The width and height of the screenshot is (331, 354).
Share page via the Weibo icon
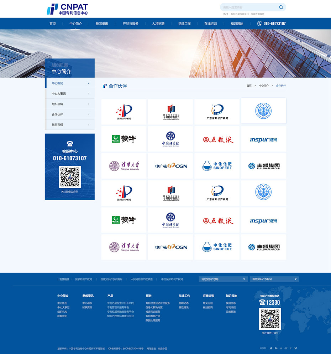pyautogui.click(x=286, y=348)
